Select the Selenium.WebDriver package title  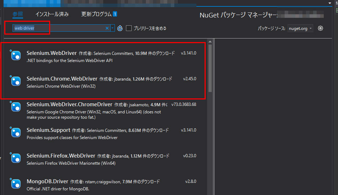[x=52, y=53]
